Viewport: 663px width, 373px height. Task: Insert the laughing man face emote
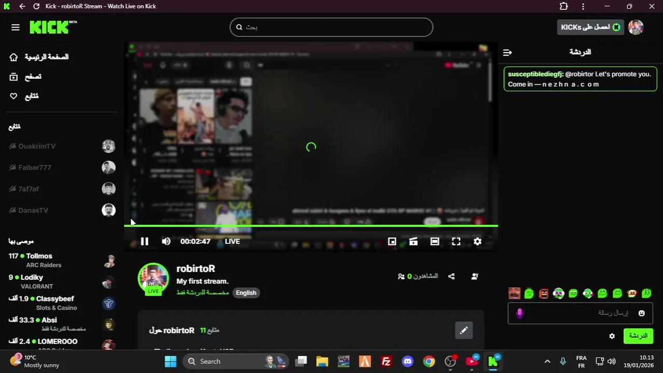(514, 294)
